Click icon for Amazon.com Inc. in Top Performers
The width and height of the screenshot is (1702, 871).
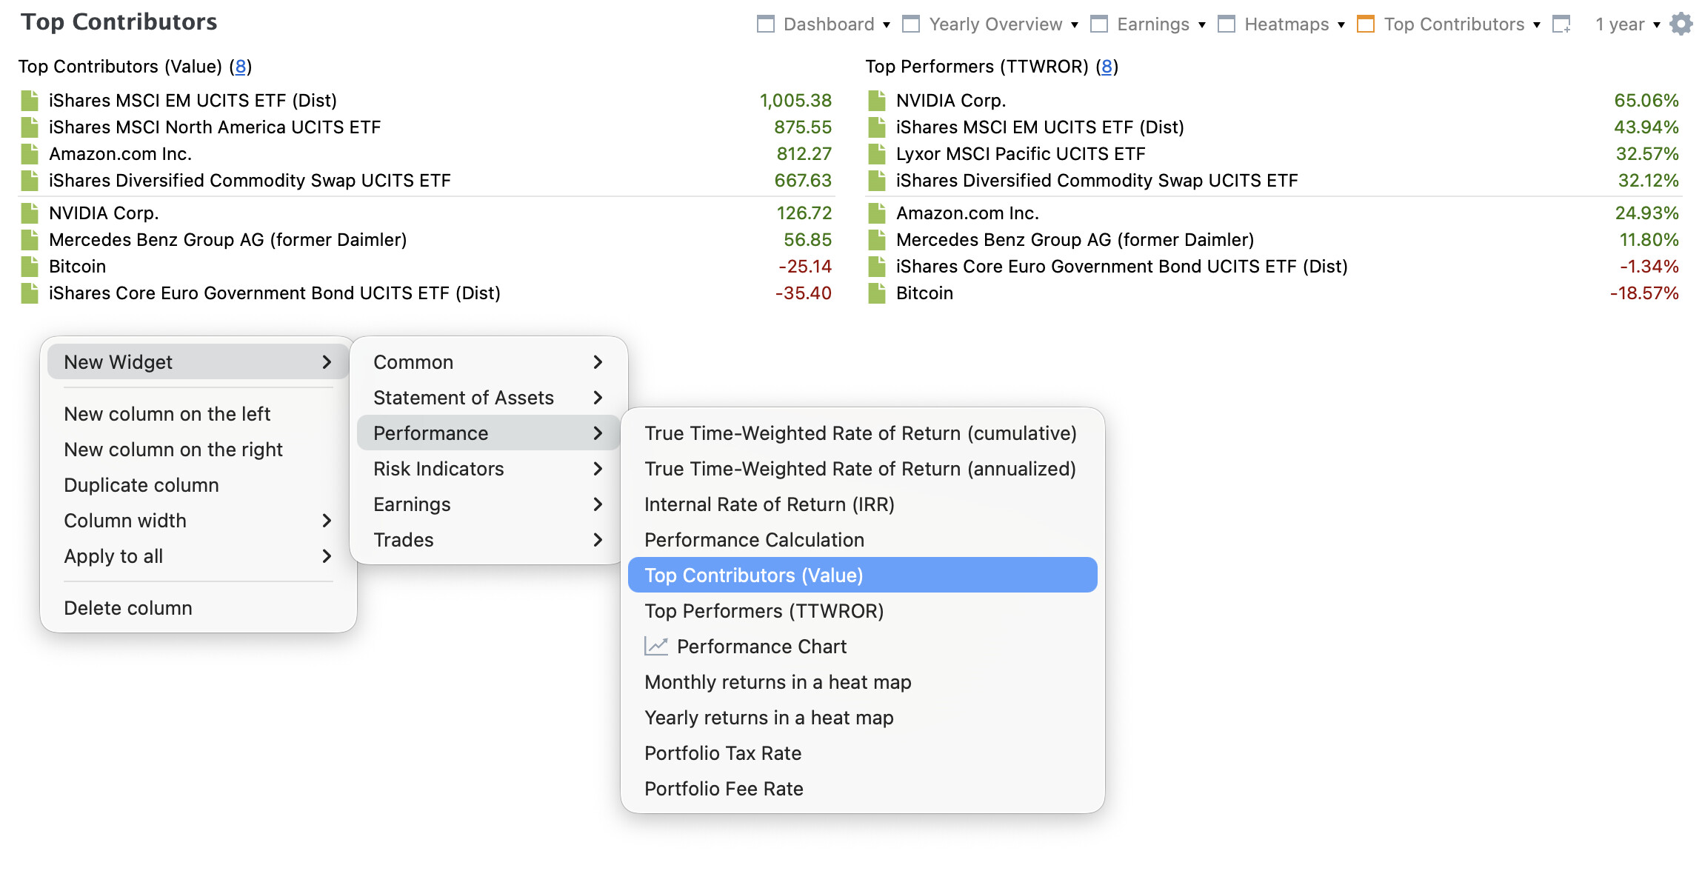pos(877,213)
